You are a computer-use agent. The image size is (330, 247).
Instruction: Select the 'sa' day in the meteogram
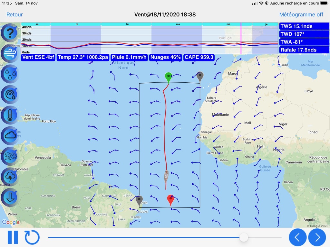point(37,24)
